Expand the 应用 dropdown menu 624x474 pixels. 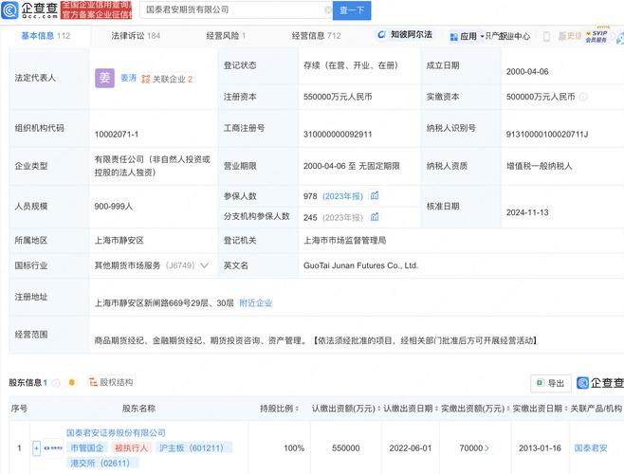pos(467,37)
